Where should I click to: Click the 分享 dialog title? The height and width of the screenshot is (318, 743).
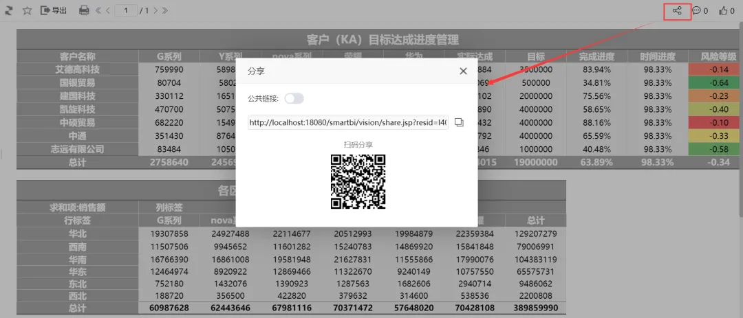pos(257,71)
